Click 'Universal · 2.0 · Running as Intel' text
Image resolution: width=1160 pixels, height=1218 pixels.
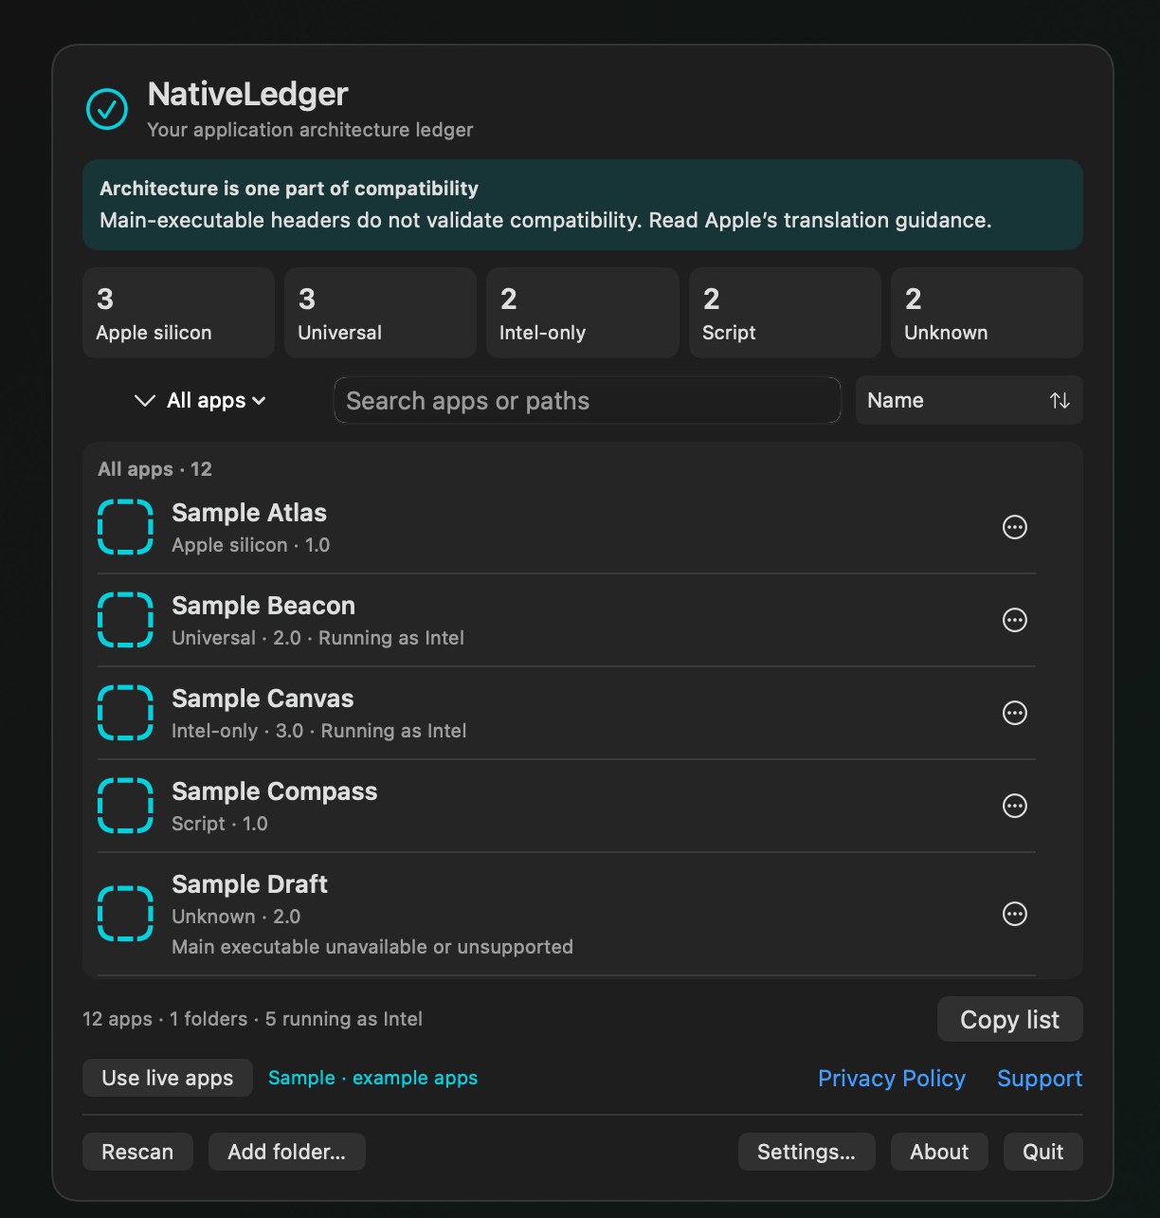pyautogui.click(x=317, y=638)
